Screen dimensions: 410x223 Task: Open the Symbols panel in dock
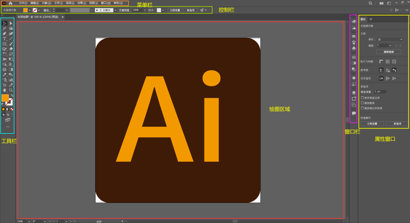coord(354,48)
